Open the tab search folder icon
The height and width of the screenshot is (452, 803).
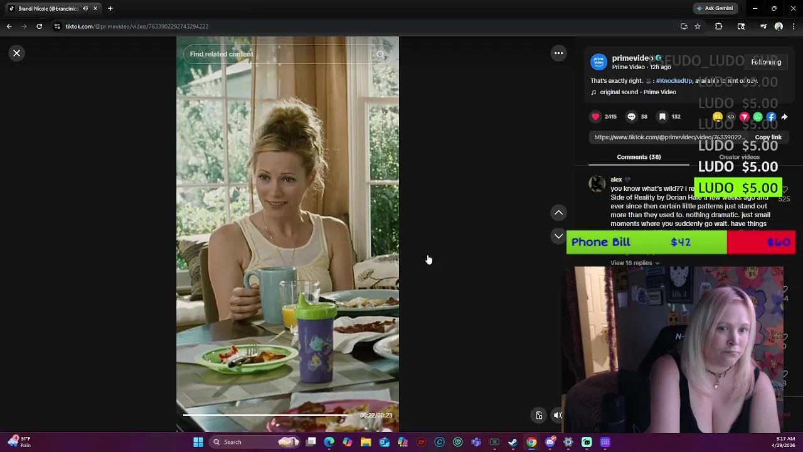point(741,26)
